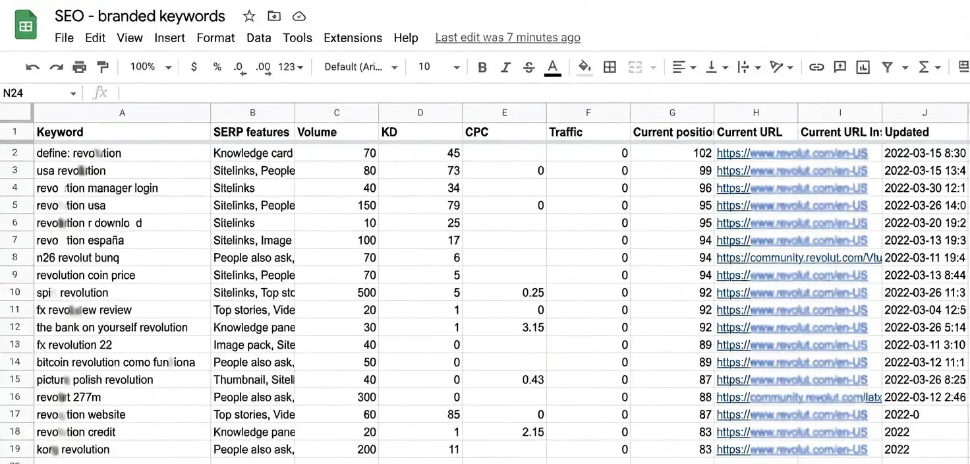Open the text wrapping dropdown
This screenshot has height=464, width=970.
(749, 67)
